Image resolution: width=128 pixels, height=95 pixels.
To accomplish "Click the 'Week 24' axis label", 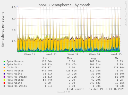I will point(95,55).
